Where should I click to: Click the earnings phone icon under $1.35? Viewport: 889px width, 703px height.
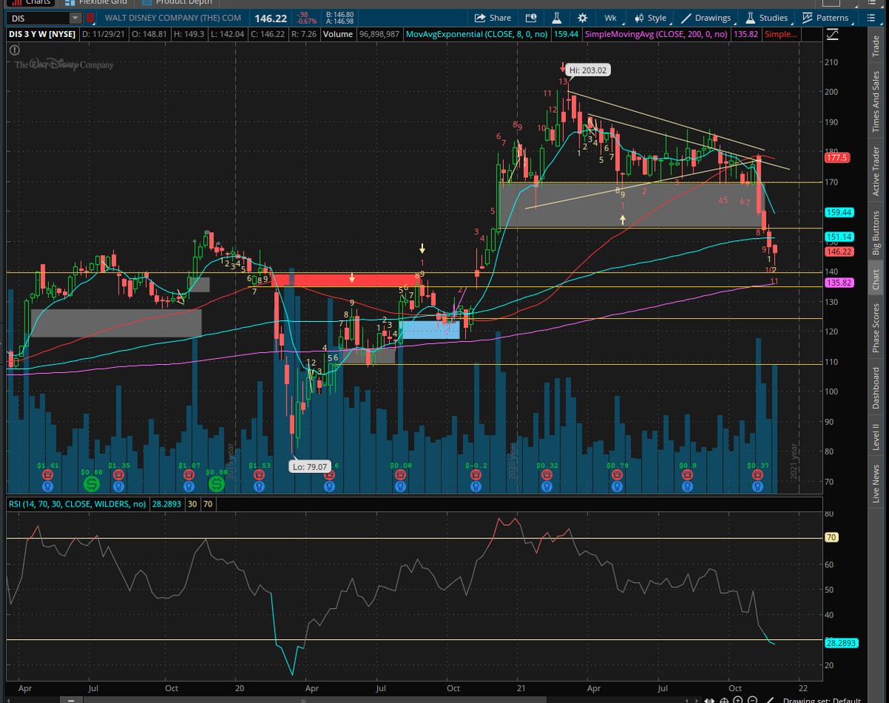click(119, 475)
